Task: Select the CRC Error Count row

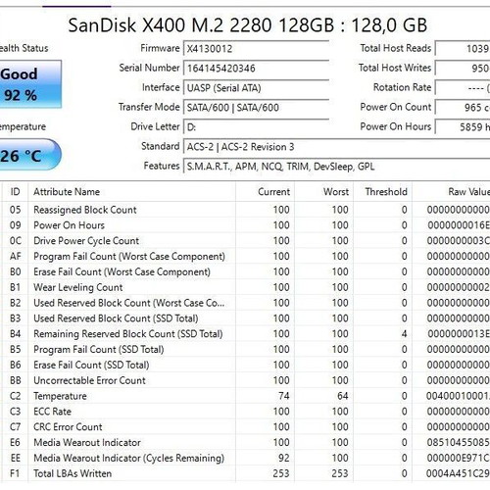Action: [x=246, y=427]
